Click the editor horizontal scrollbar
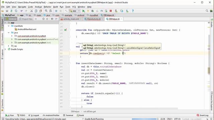The image size is (214, 120). [124, 109]
